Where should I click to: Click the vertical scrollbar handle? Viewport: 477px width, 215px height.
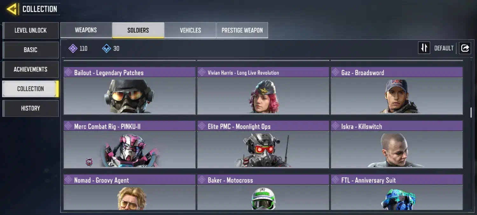(471, 112)
